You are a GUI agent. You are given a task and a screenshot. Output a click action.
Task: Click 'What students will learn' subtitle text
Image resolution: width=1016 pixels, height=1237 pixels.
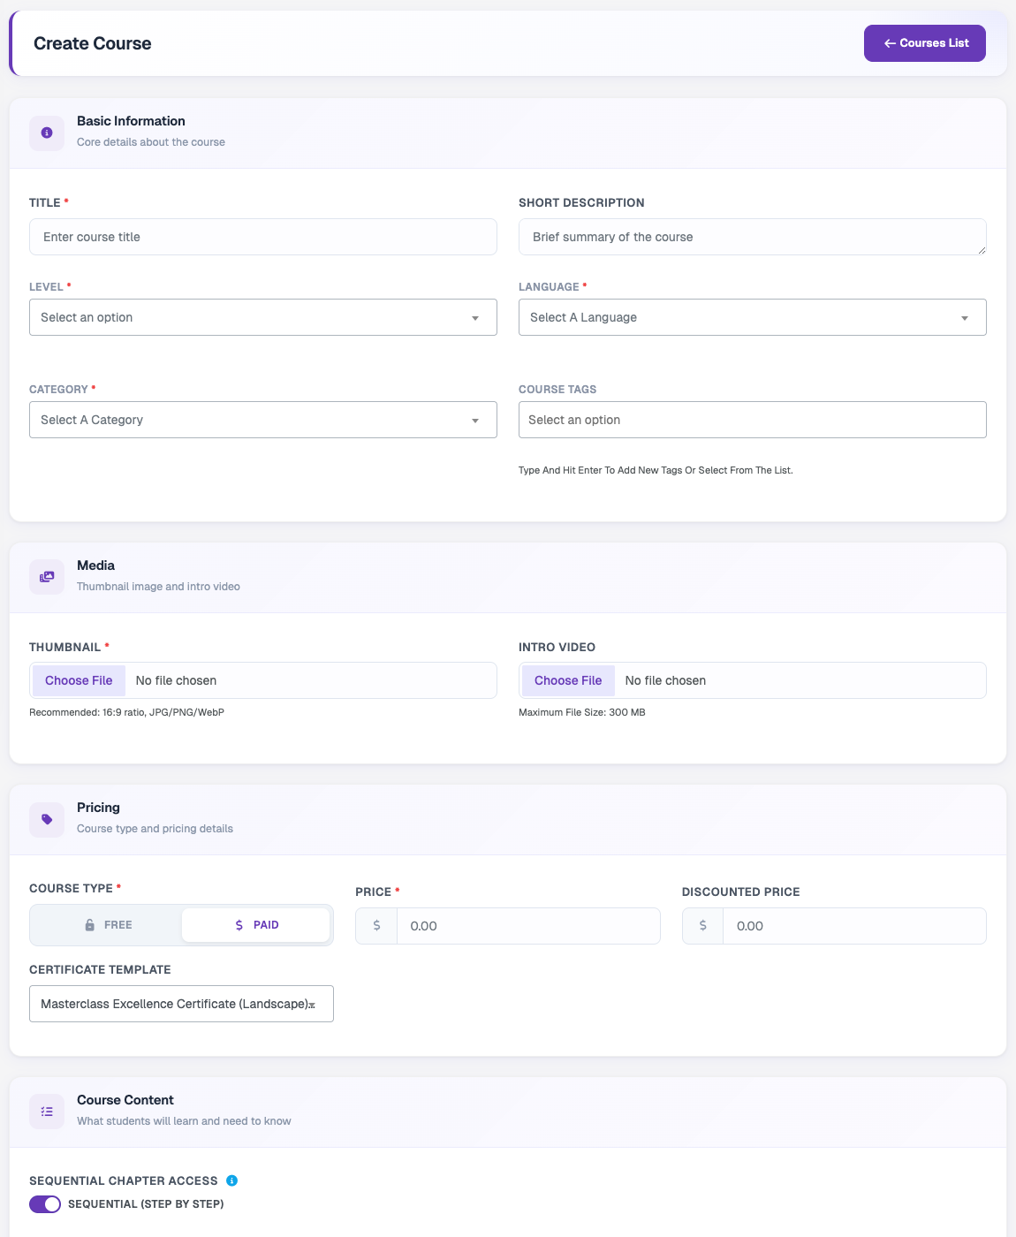(x=184, y=1121)
